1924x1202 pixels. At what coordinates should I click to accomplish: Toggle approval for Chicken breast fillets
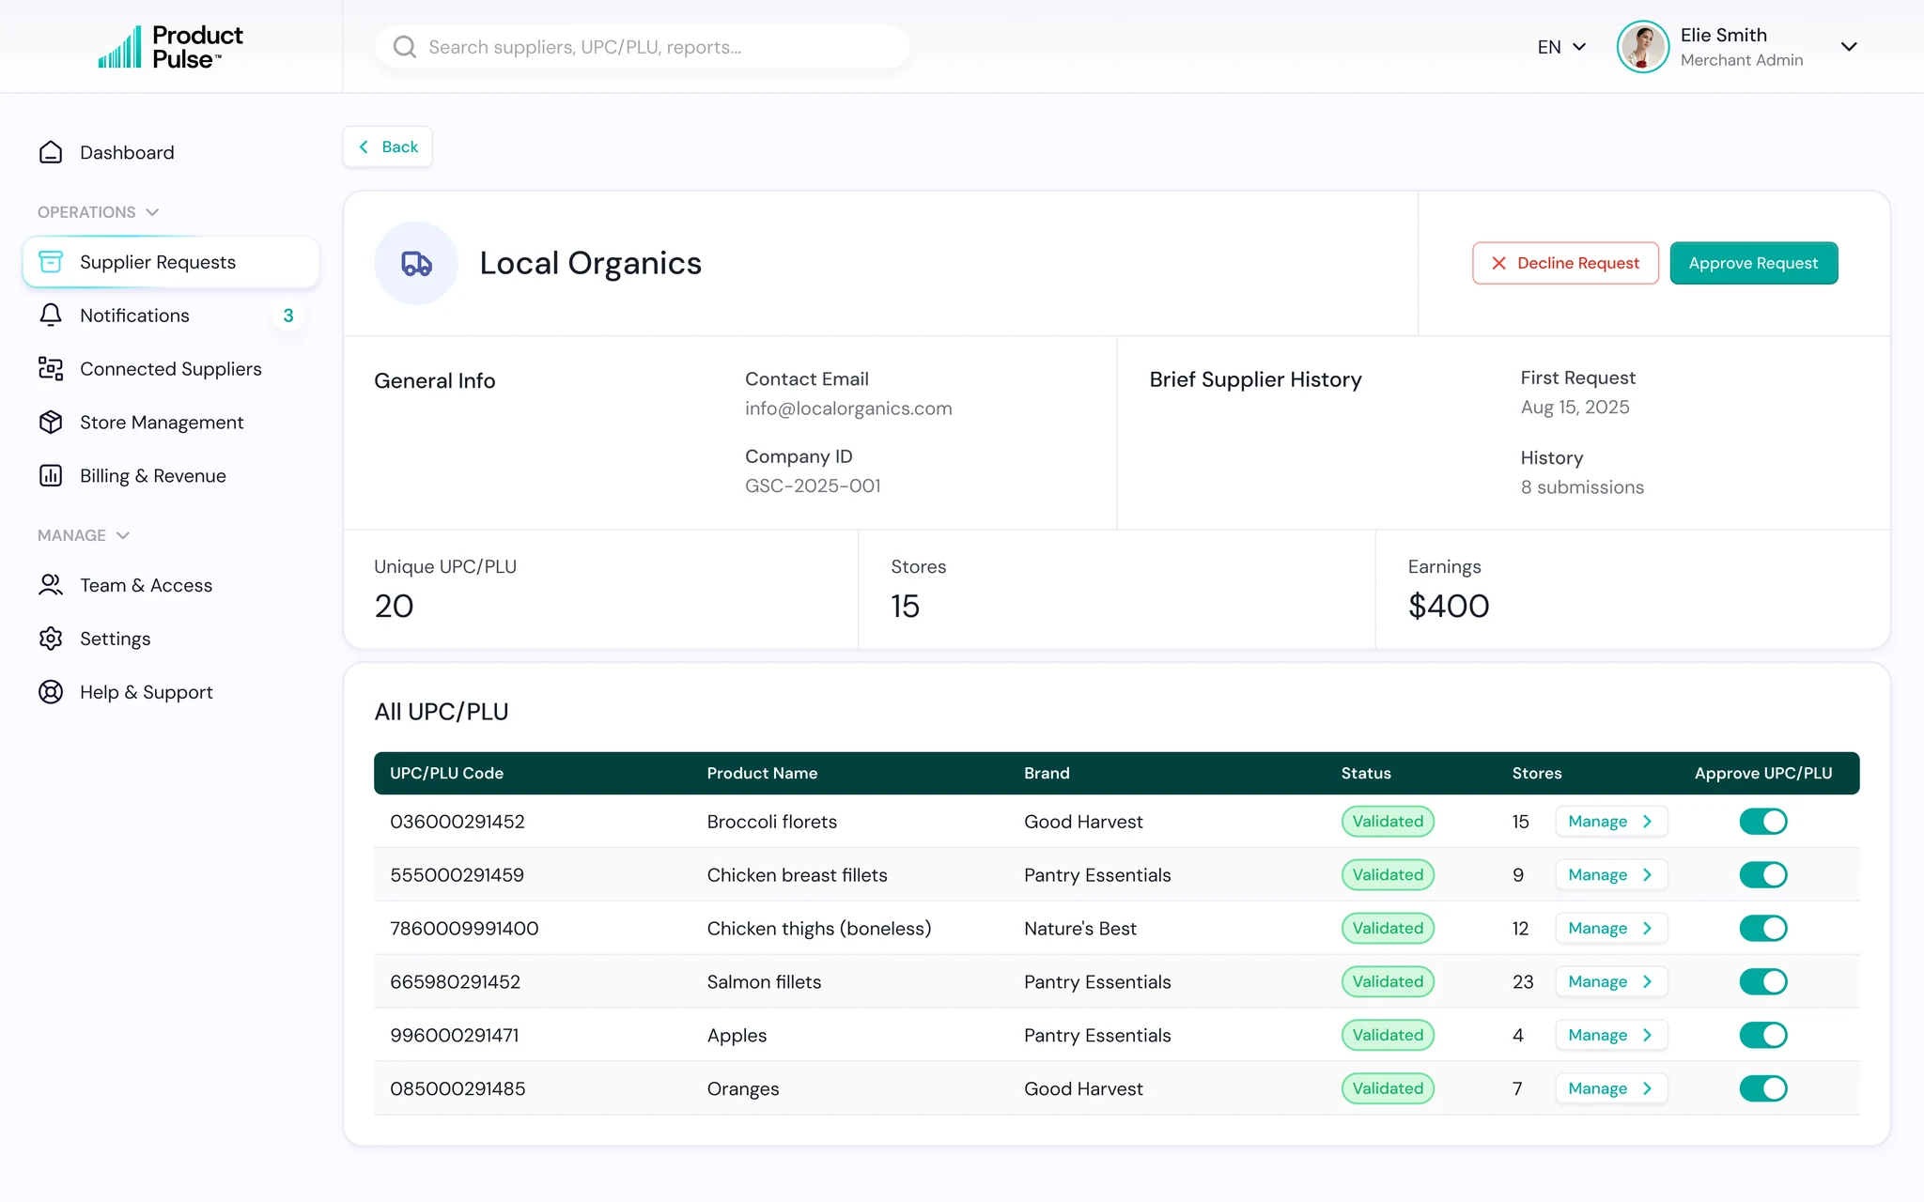click(1762, 875)
